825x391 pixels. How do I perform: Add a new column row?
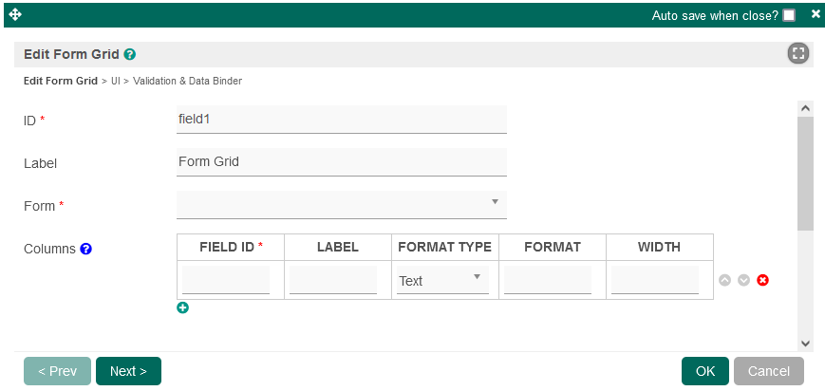tap(183, 307)
